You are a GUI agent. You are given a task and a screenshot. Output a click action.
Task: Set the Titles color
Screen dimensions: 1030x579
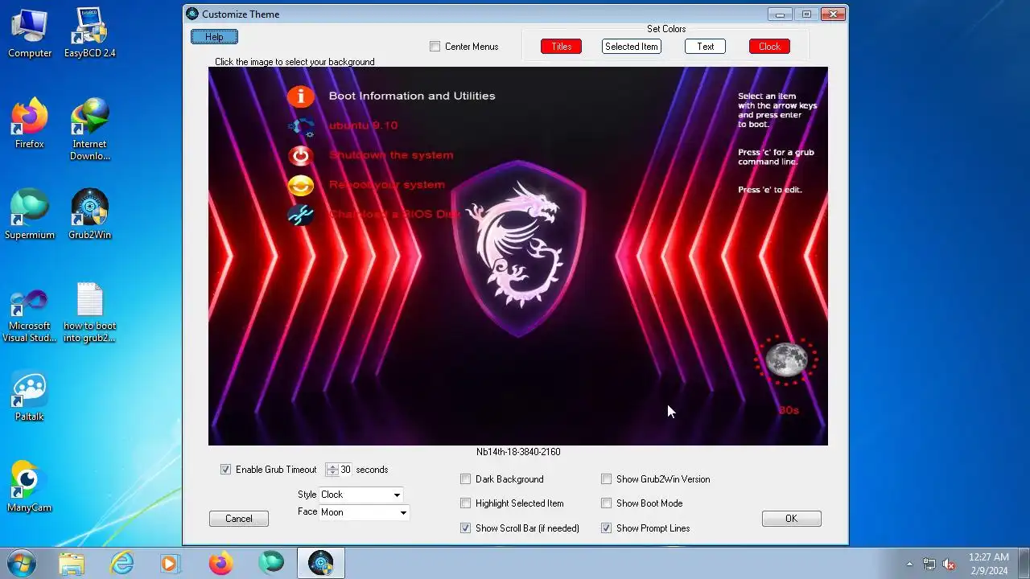click(562, 47)
